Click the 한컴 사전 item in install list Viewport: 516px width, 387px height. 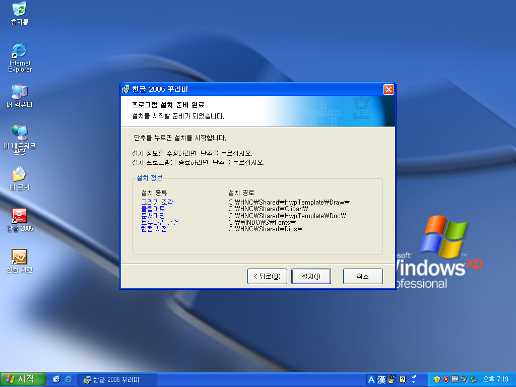point(154,229)
